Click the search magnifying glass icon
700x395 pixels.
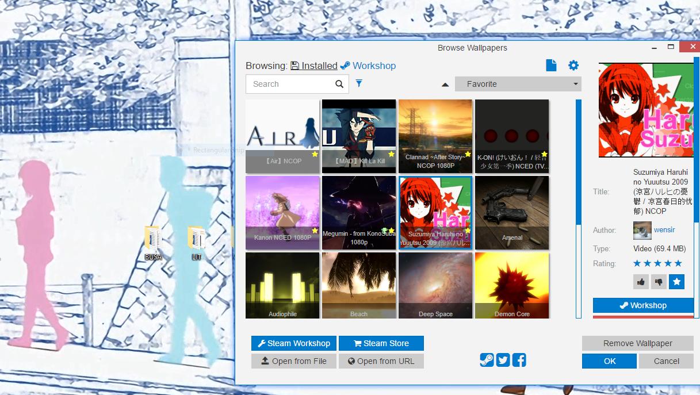(339, 84)
